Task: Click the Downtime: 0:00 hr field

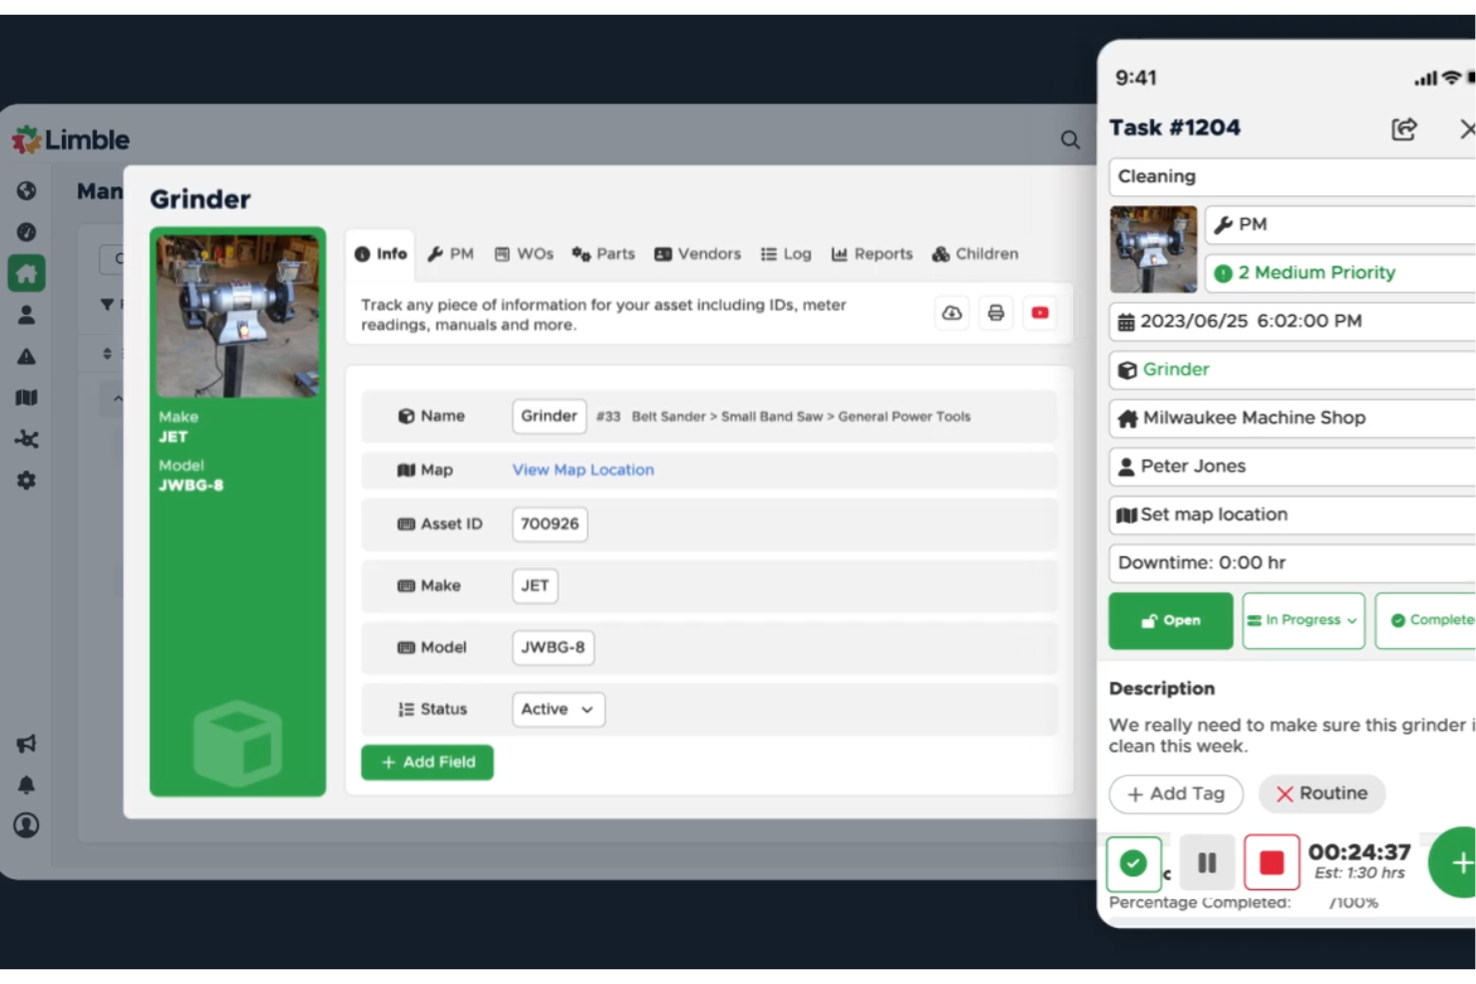Action: [x=1292, y=562]
